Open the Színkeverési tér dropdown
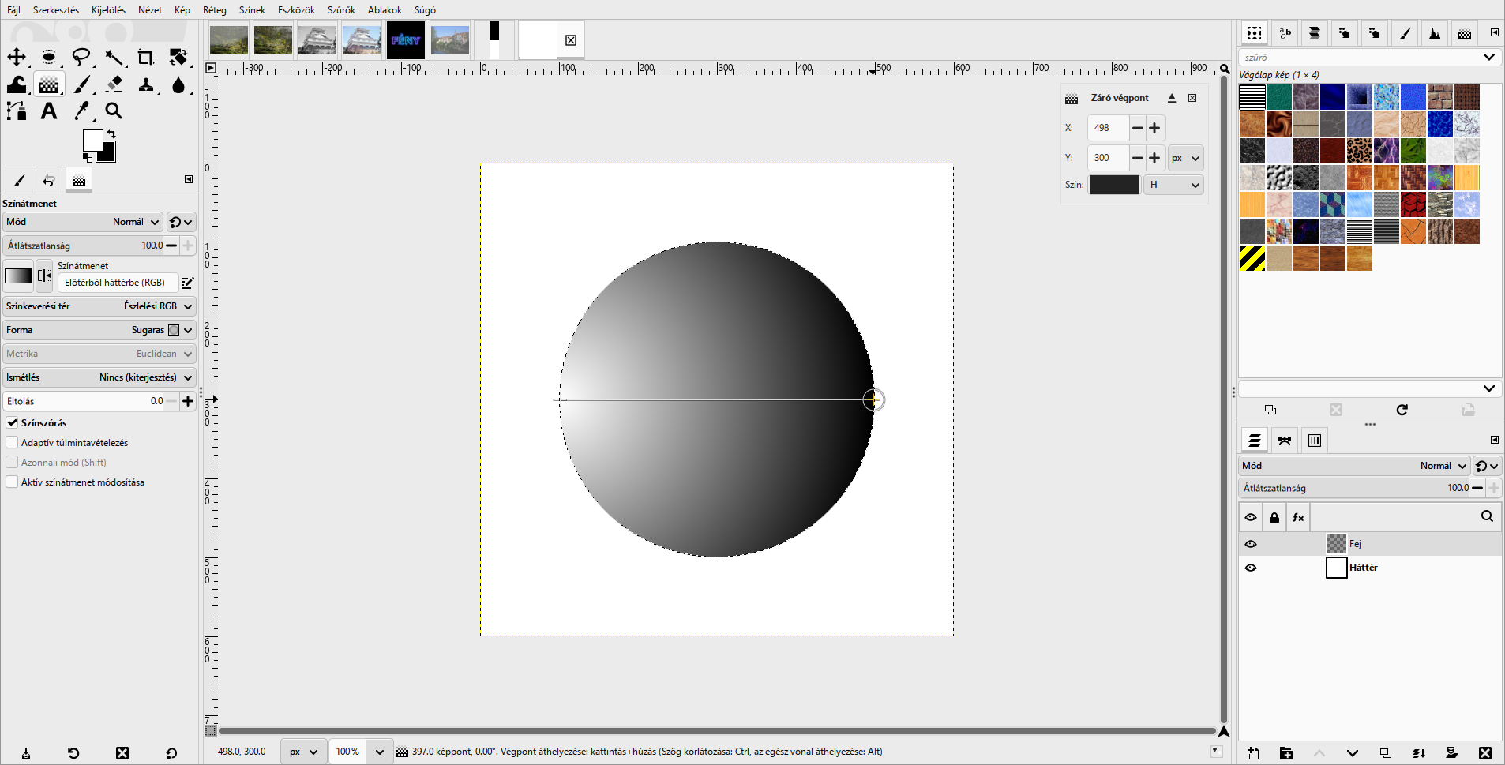Viewport: 1505px width, 765px height. [99, 306]
